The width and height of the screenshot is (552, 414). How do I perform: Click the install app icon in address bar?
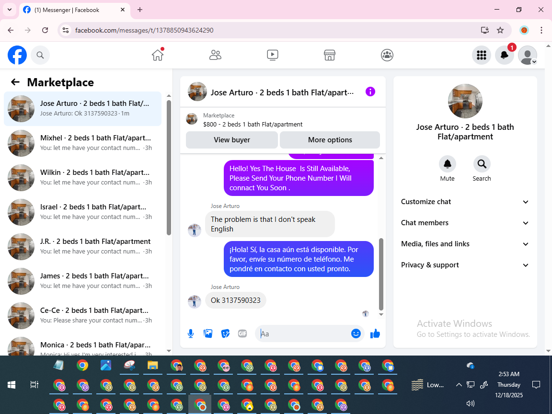click(x=485, y=30)
